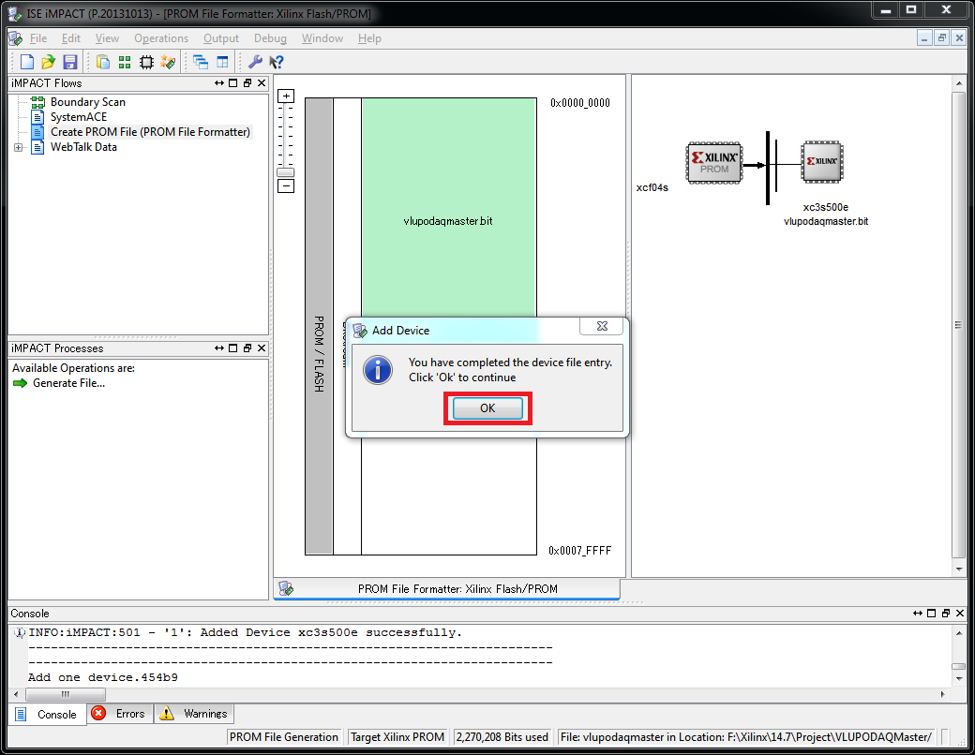Click 'PROM File Generation' status entry
Viewport: 975px width, 755px height.
283,737
